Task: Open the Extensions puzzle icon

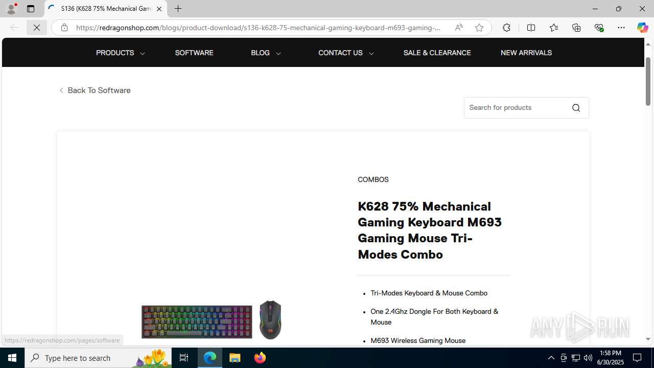Action: (x=506, y=28)
